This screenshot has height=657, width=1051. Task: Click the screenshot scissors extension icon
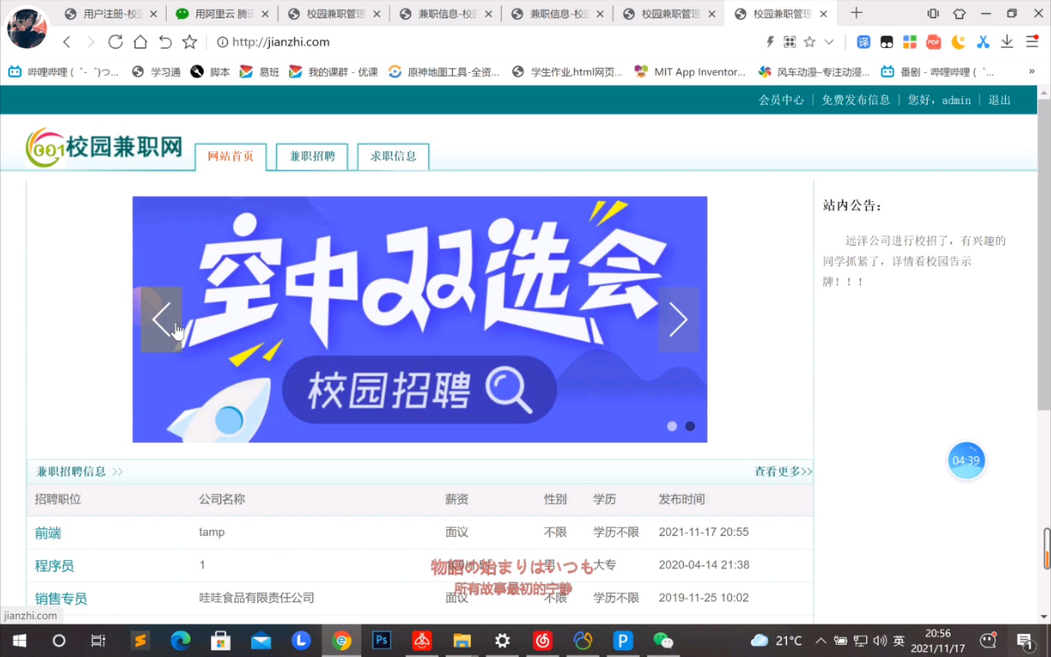coord(983,41)
